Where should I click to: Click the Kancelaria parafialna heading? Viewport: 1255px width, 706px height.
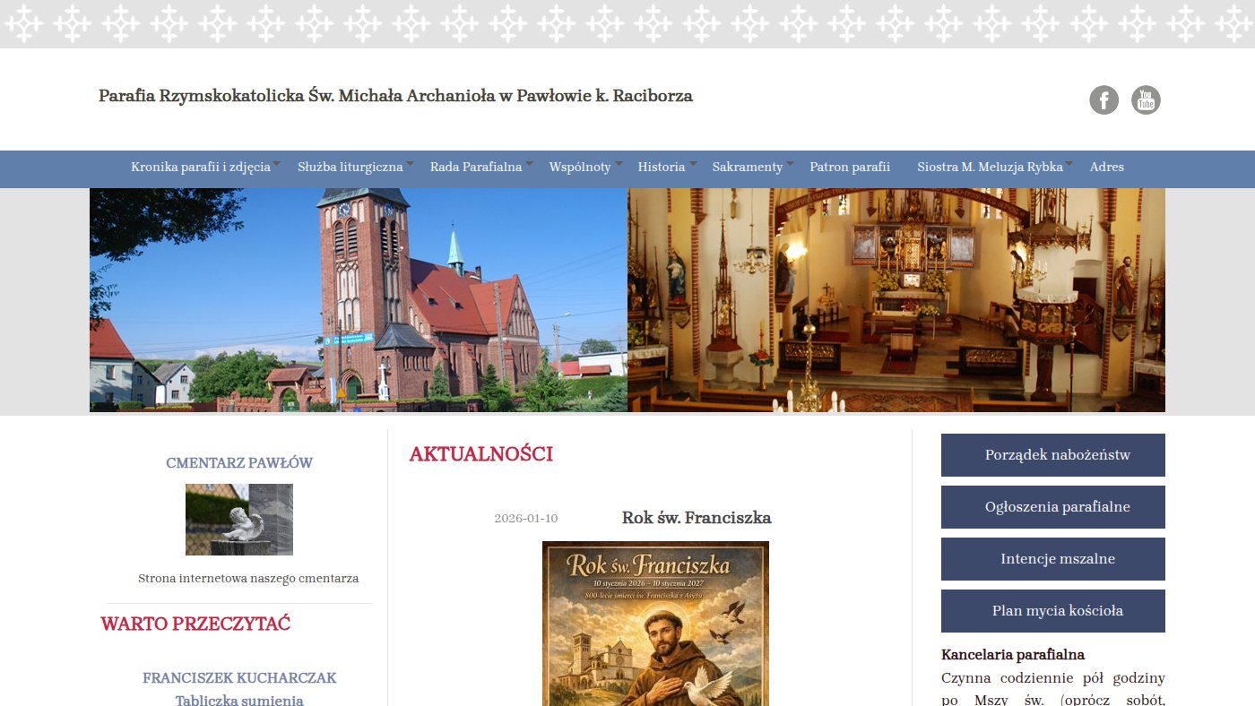tap(1013, 655)
